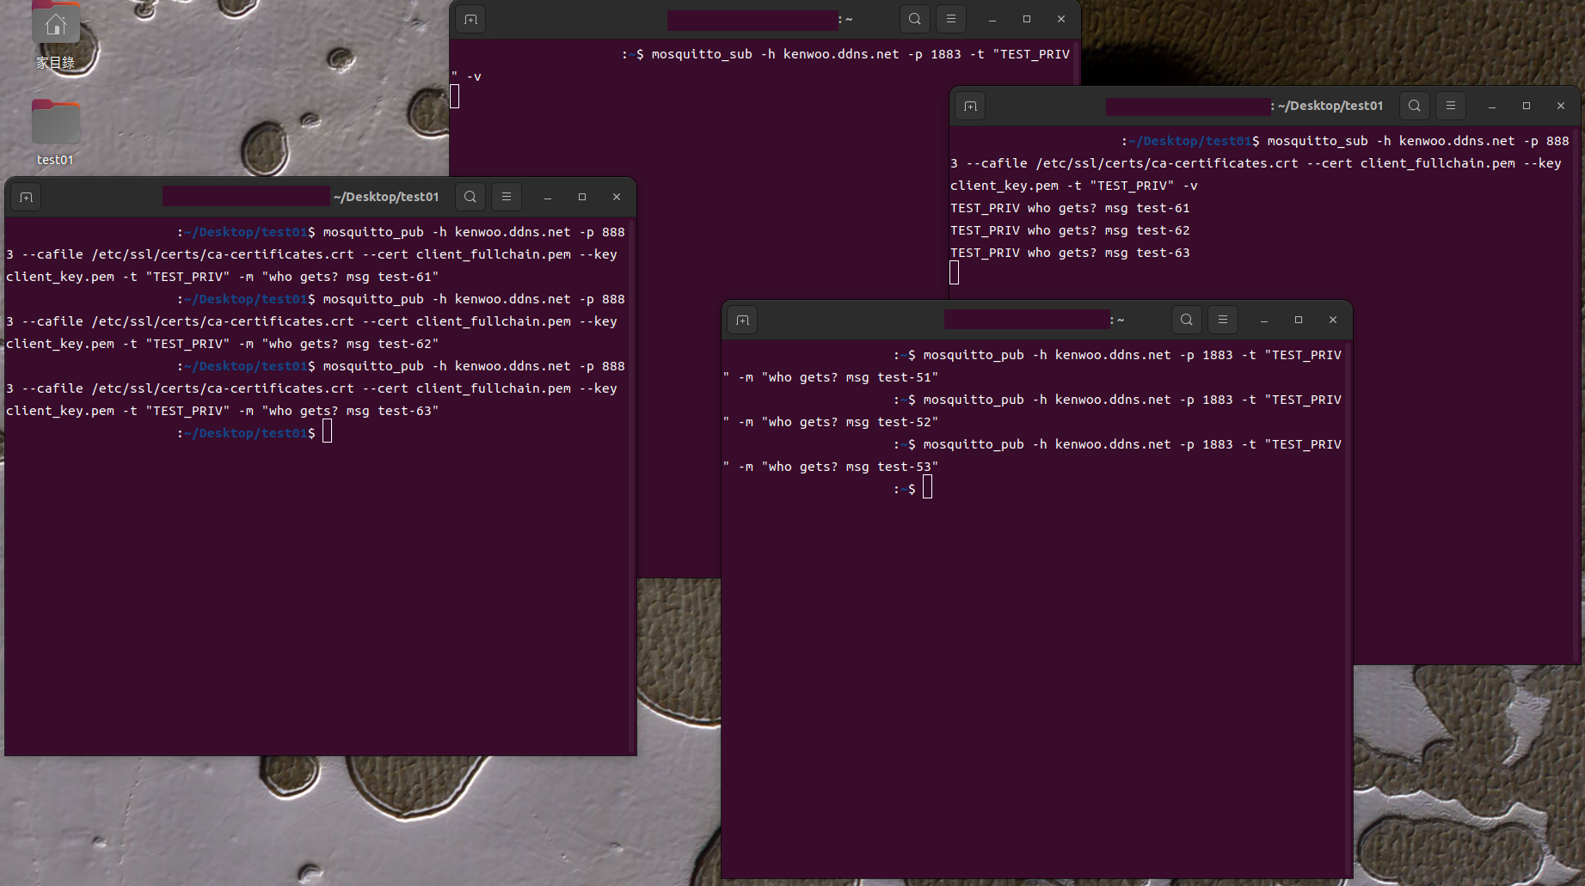Open hamburger menu of TLS subscriber terminal
The height and width of the screenshot is (886, 1585).
click(x=1451, y=106)
